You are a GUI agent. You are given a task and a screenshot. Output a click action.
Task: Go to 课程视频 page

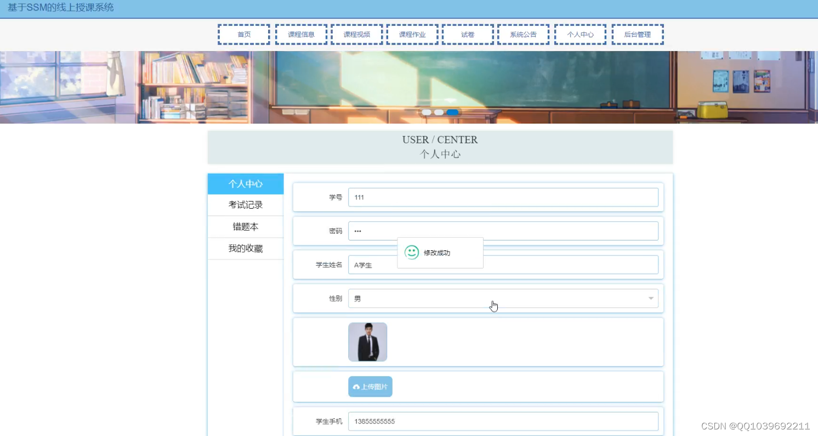click(x=357, y=35)
